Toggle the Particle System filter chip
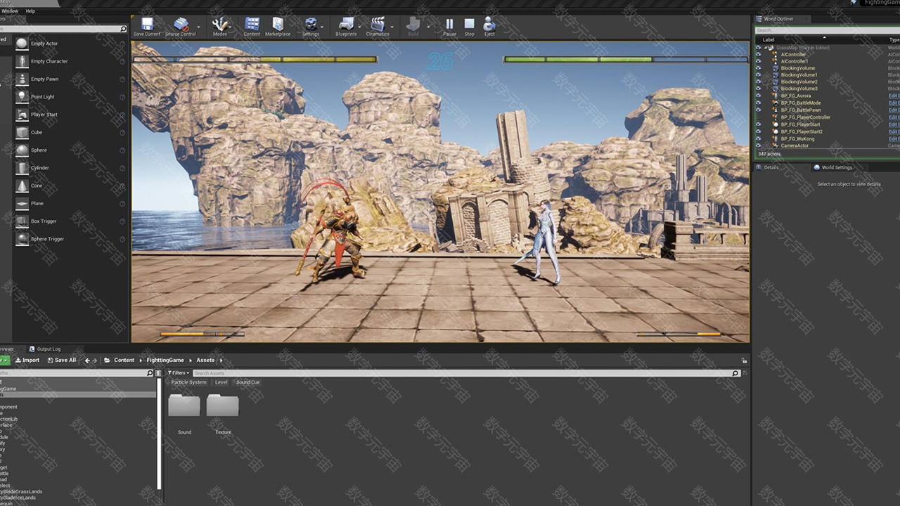The width and height of the screenshot is (900, 506). (188, 382)
